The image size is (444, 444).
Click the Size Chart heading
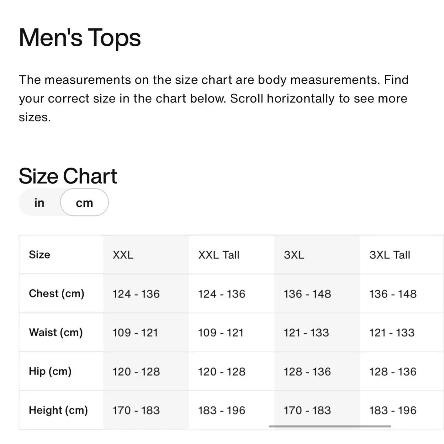[x=68, y=176]
